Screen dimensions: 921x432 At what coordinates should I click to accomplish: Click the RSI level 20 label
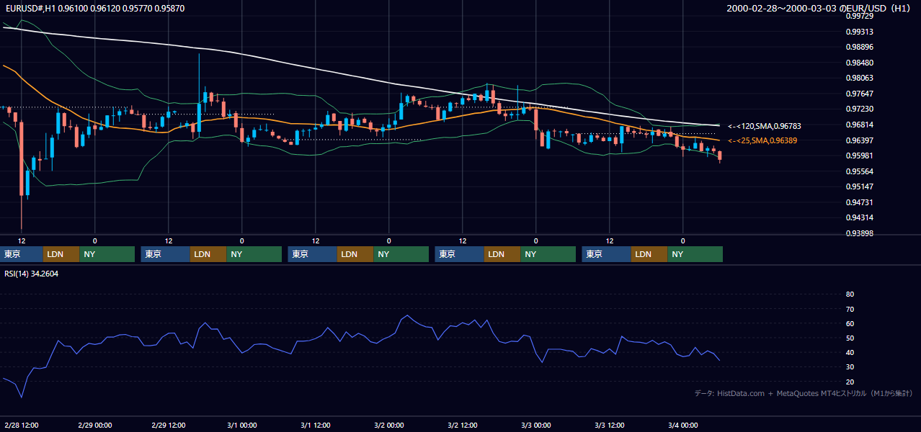coord(850,382)
